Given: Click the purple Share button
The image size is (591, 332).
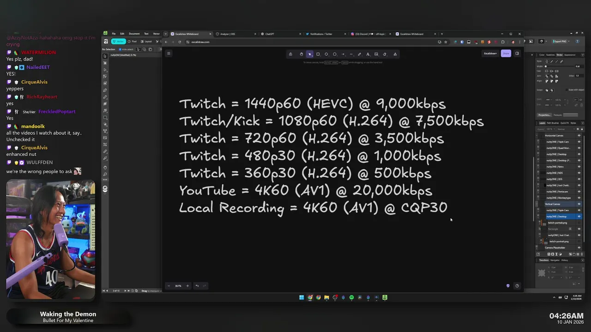Looking at the screenshot, I should 506,53.
